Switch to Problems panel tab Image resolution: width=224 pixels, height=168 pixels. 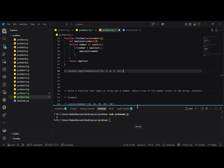click(61, 108)
